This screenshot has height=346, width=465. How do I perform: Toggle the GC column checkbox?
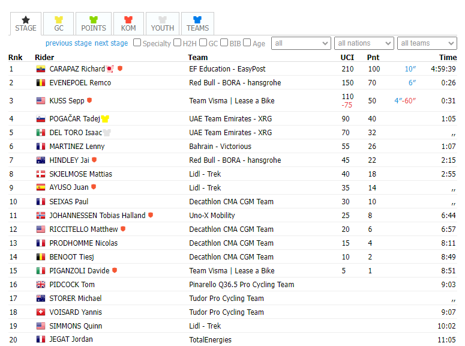click(203, 43)
